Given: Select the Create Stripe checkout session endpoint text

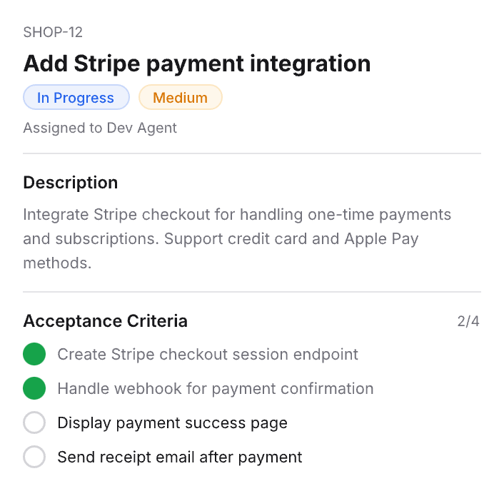Looking at the screenshot, I should tap(208, 354).
